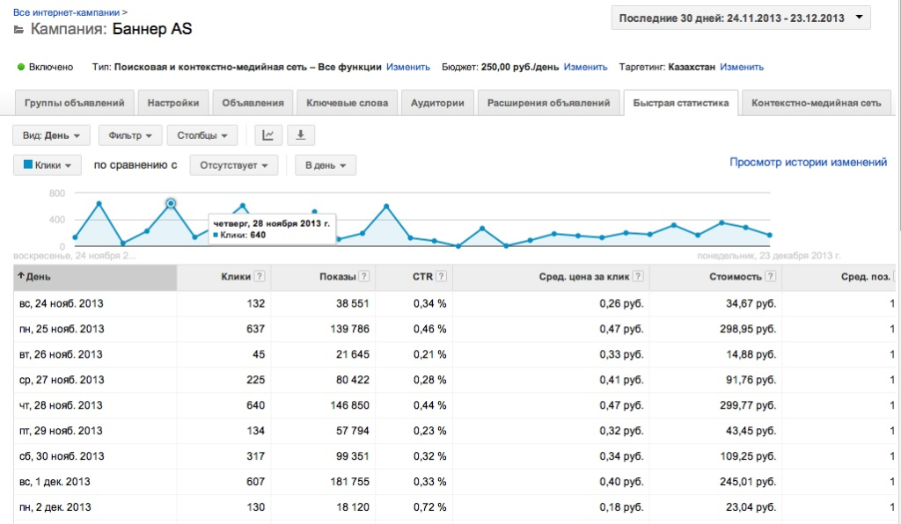The image size is (901, 524).
Task: Click the folder icon beside campaign title
Action: tap(19, 31)
